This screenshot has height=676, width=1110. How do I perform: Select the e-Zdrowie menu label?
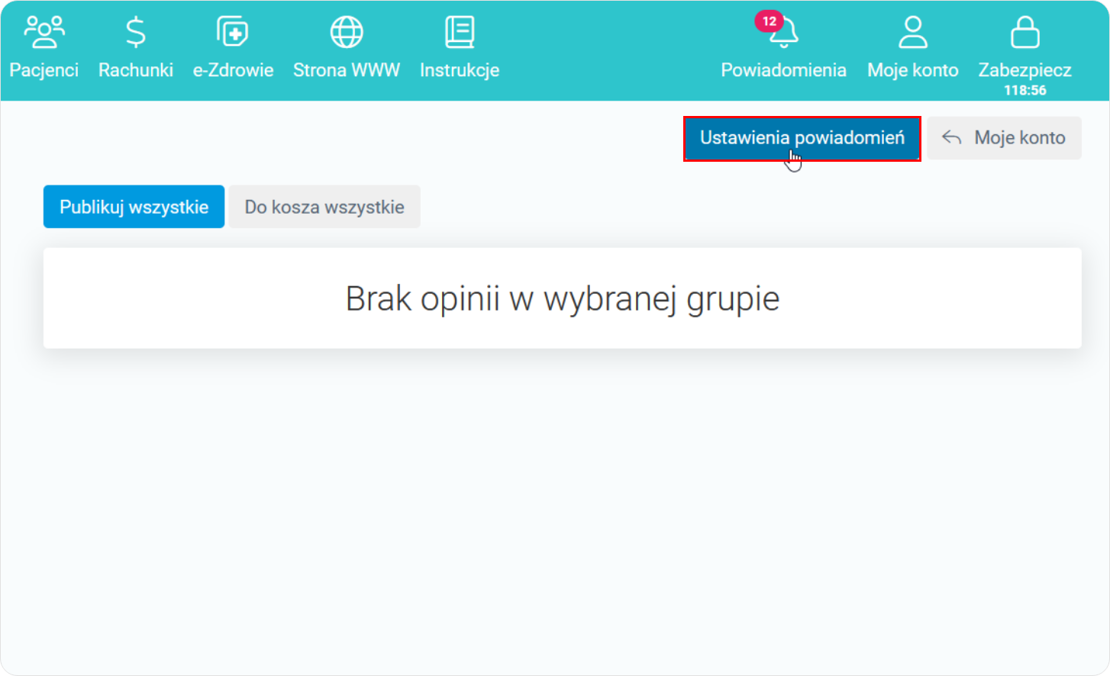click(x=233, y=70)
